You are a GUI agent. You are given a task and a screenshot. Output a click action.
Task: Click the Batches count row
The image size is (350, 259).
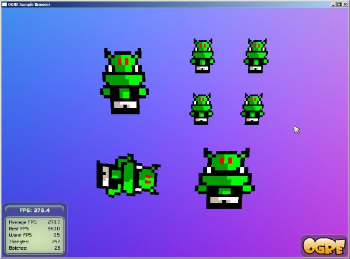coord(34,248)
